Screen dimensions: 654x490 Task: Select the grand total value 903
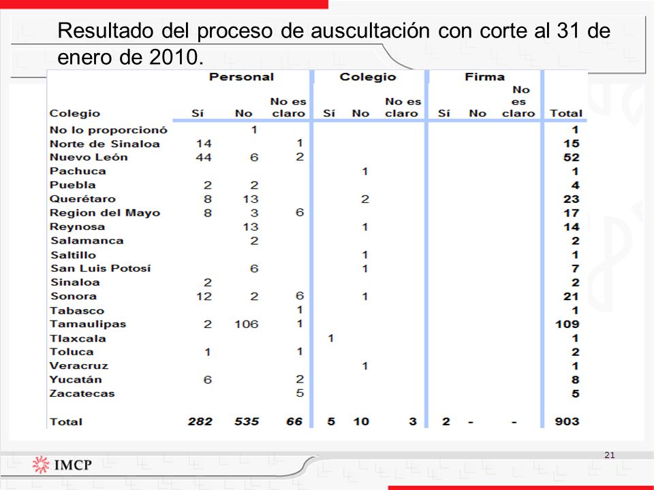point(567,422)
